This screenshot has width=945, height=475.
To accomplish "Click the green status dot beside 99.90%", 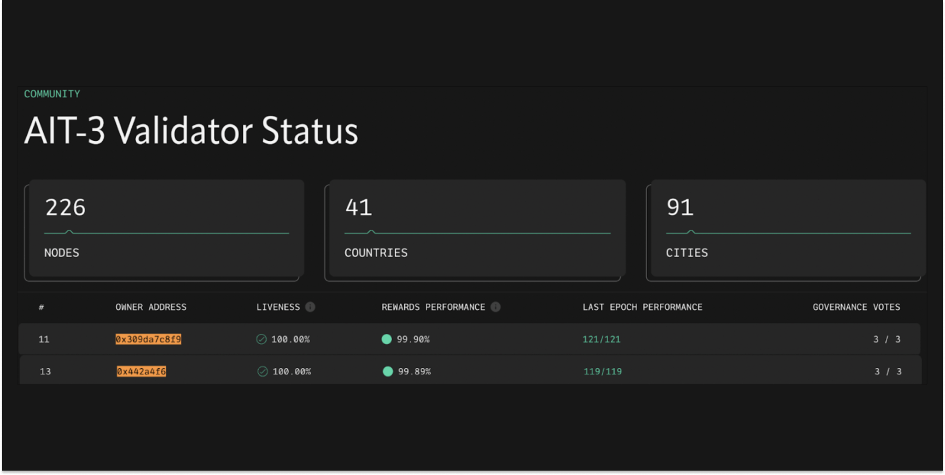I will (387, 339).
